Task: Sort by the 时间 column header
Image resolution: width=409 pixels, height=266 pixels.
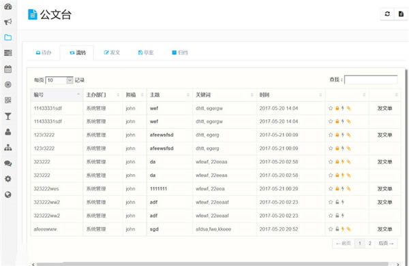Action: [291, 95]
